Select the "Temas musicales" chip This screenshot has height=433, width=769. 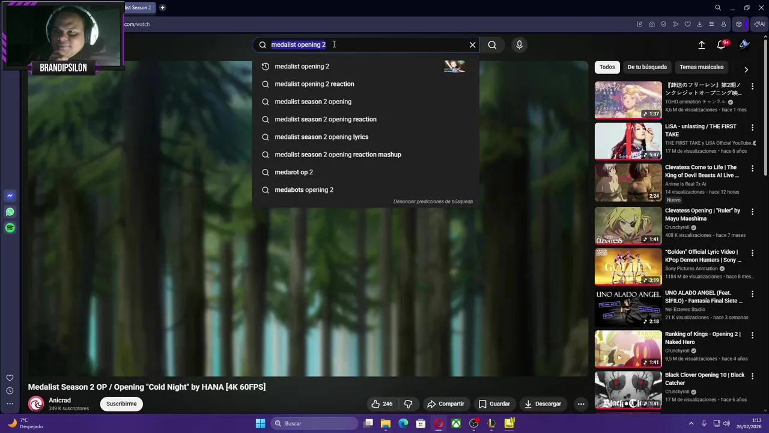pyautogui.click(x=701, y=67)
